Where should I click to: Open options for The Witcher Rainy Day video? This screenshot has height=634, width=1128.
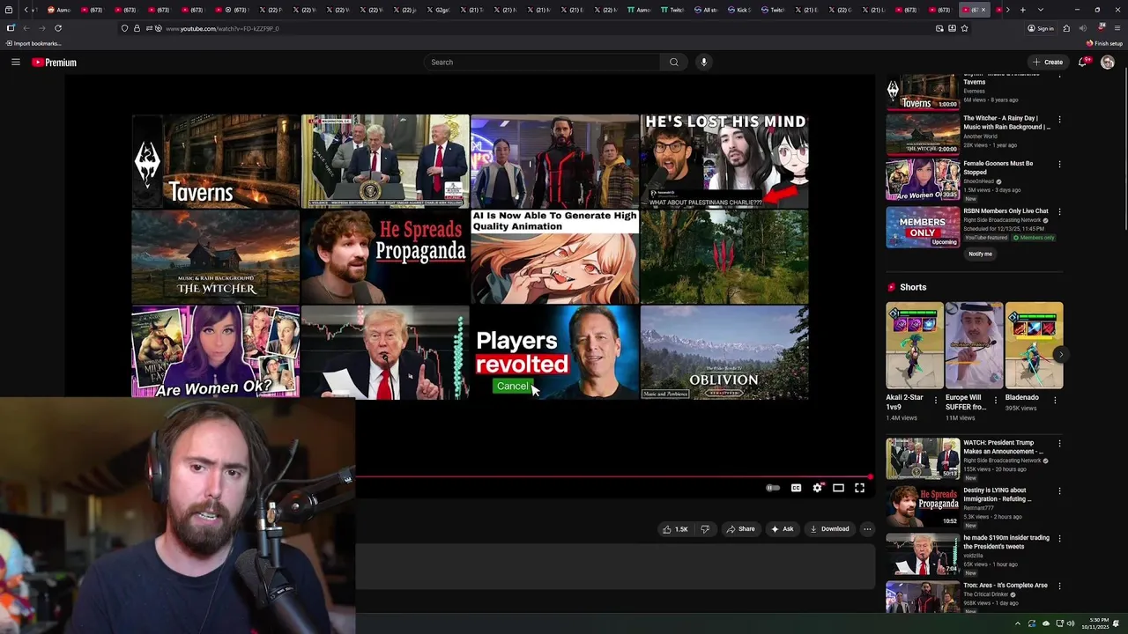(x=1059, y=119)
